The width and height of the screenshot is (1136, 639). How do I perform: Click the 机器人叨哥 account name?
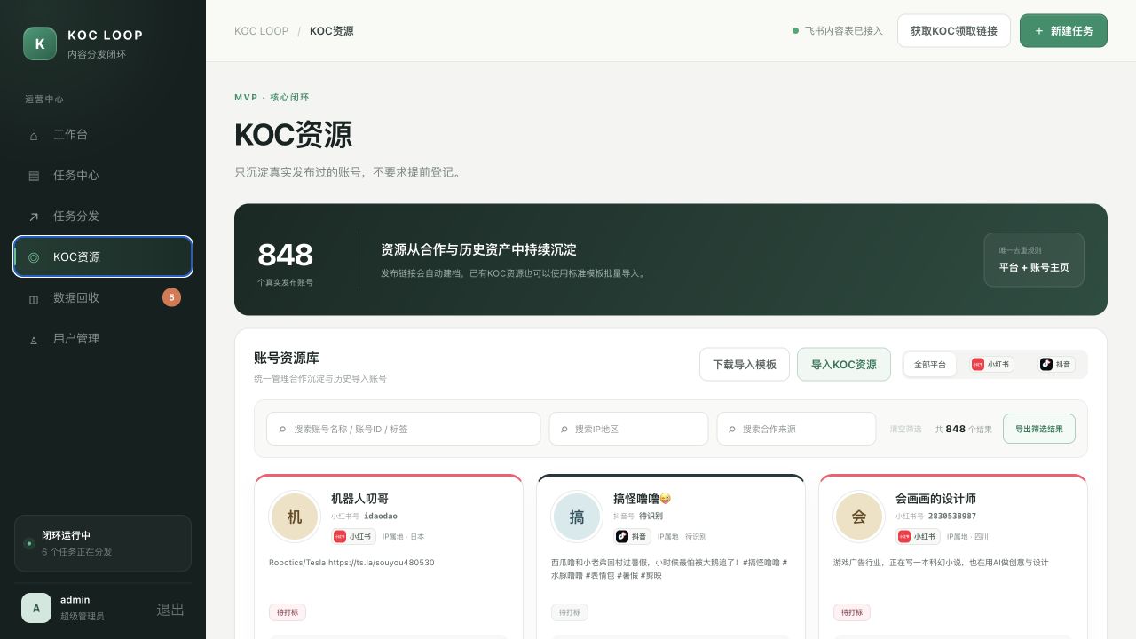click(x=359, y=499)
